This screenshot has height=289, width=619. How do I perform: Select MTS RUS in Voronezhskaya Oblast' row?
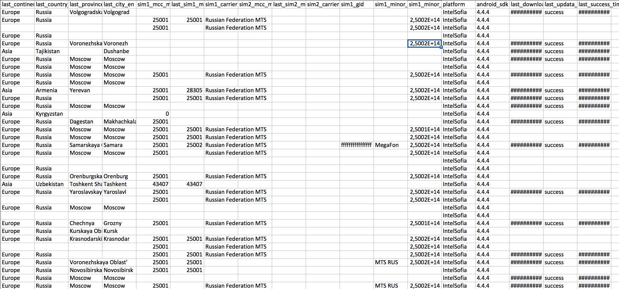point(391,262)
